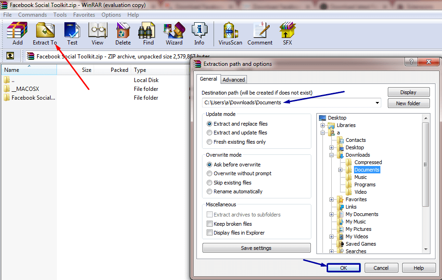Open the Options menu

point(111,15)
